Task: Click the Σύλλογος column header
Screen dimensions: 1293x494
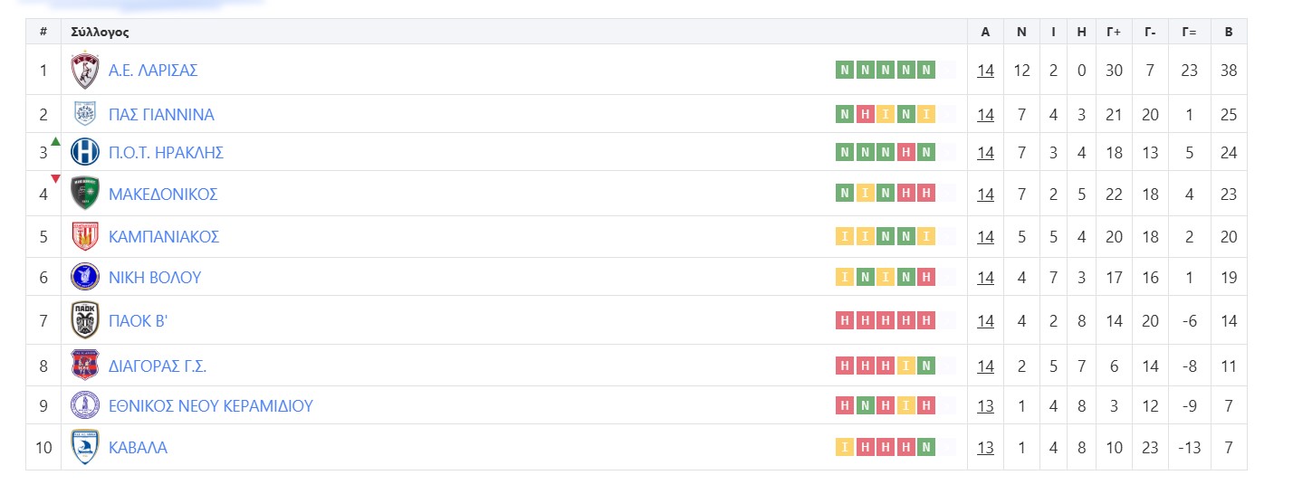Action: [100, 32]
